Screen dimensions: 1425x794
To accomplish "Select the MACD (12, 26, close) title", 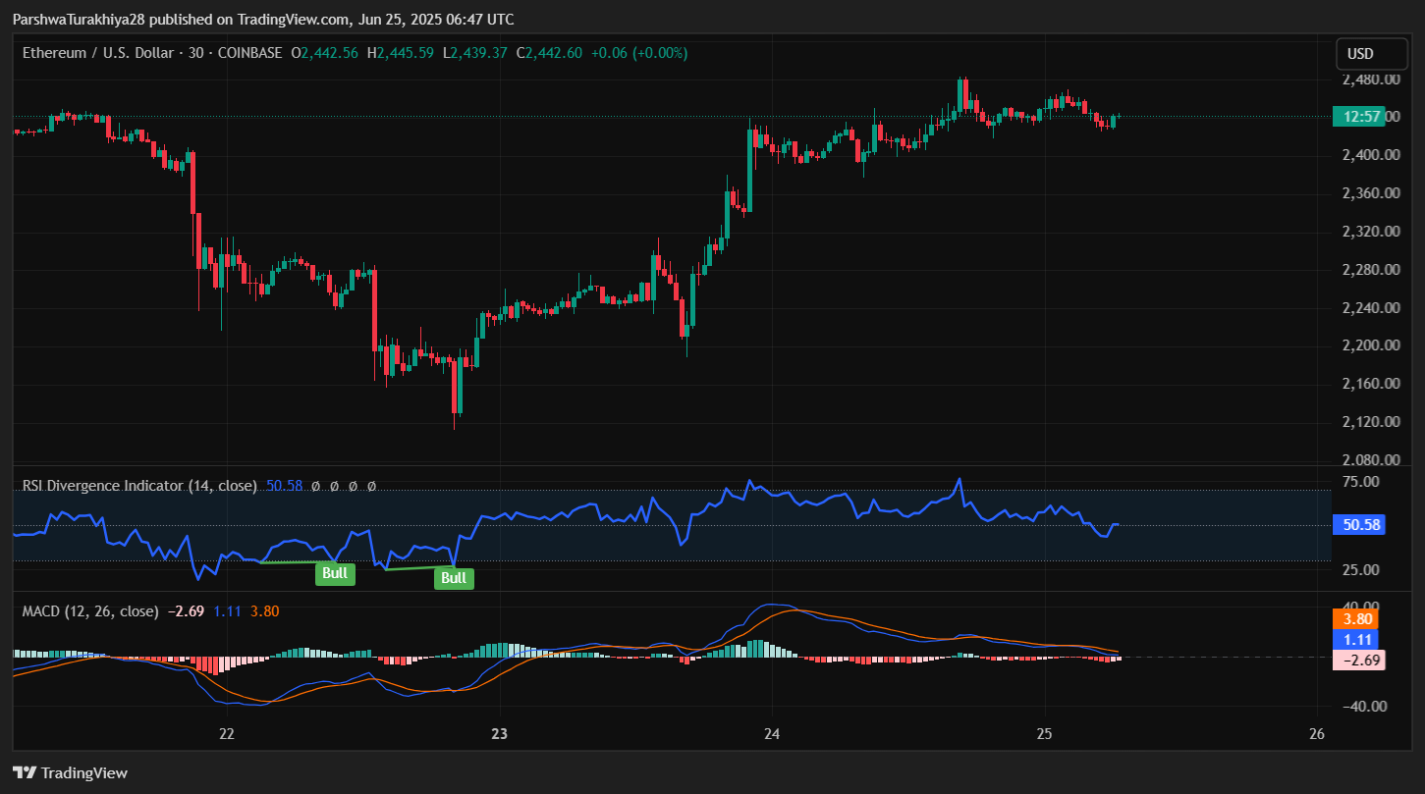I will pos(90,611).
